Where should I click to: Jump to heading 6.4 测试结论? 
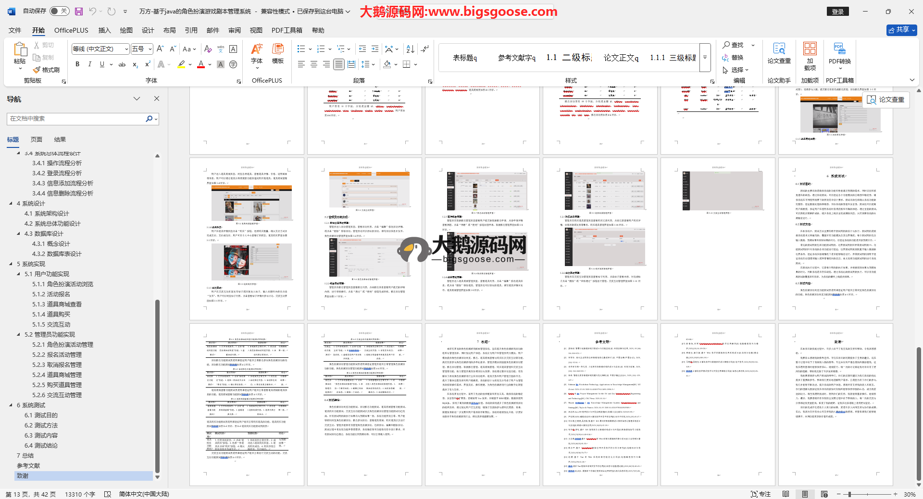[x=41, y=445]
